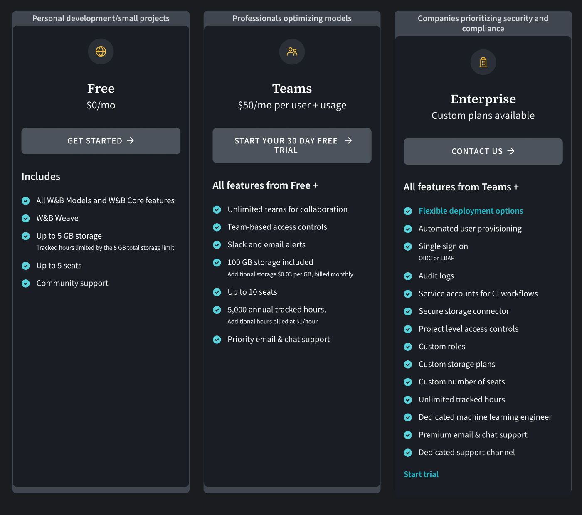The image size is (582, 515).
Task: Click the people icon above Teams plan
Action: click(292, 52)
